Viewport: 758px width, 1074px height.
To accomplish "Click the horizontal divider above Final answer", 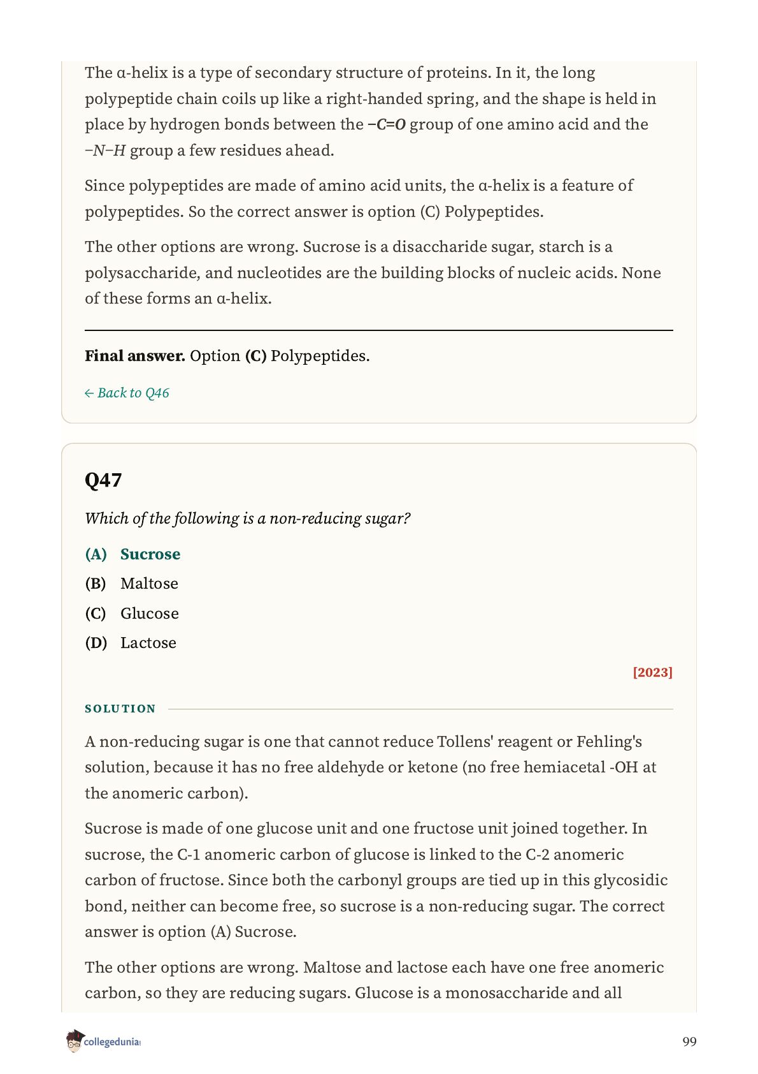I will pos(379,330).
